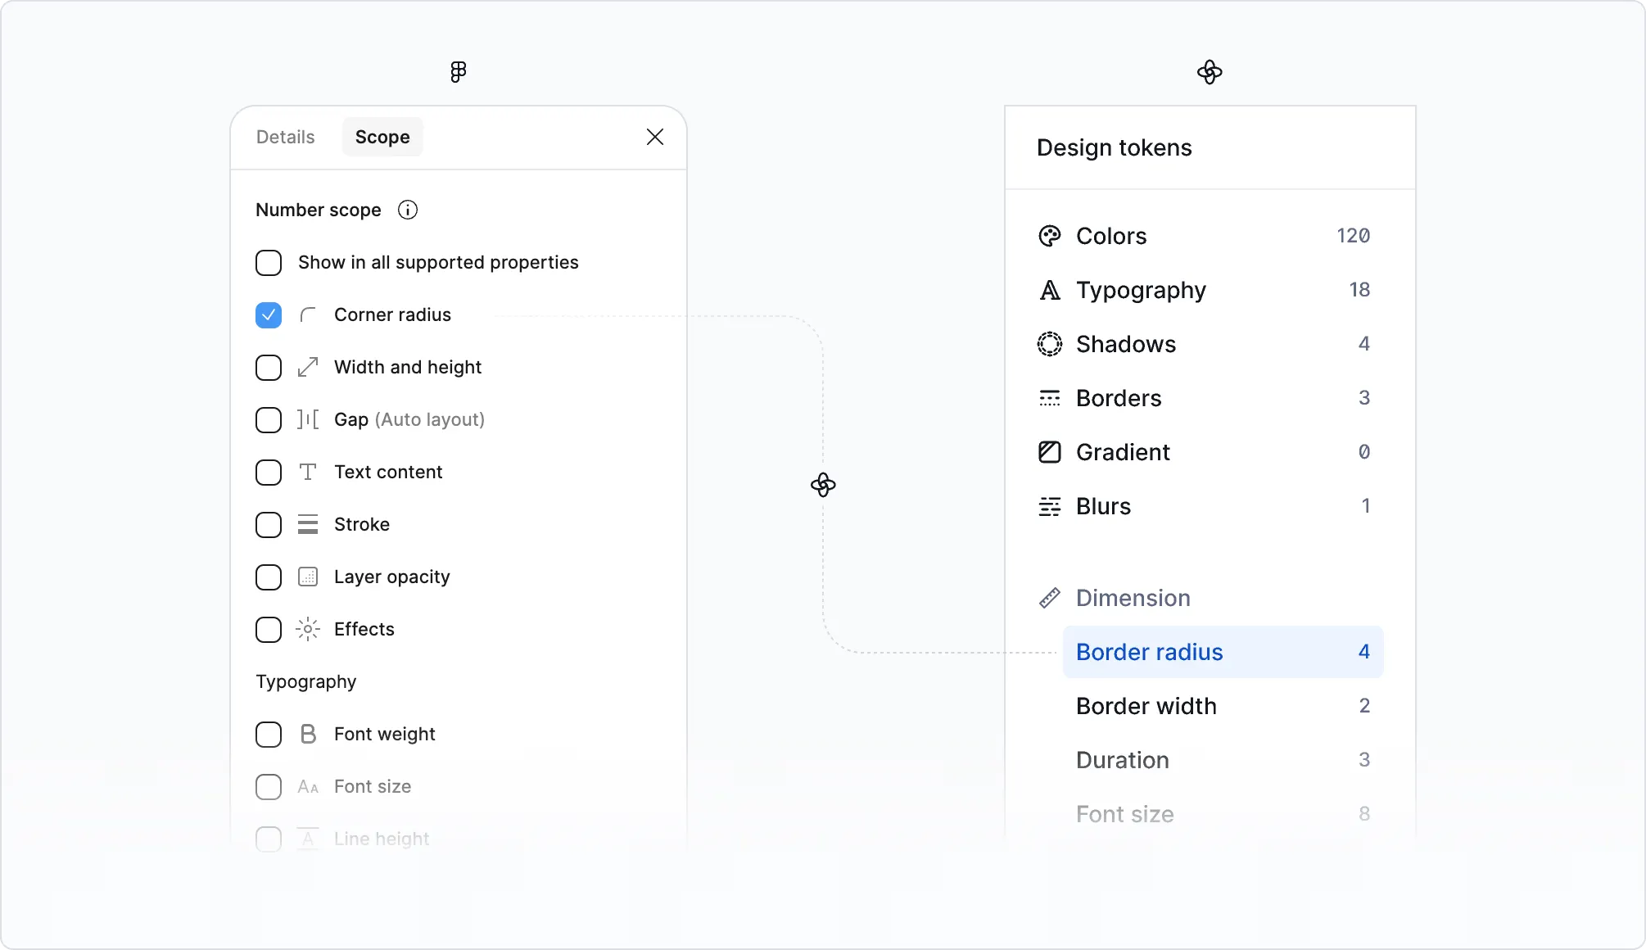
Task: Select the Border radius token item
Action: point(1223,652)
